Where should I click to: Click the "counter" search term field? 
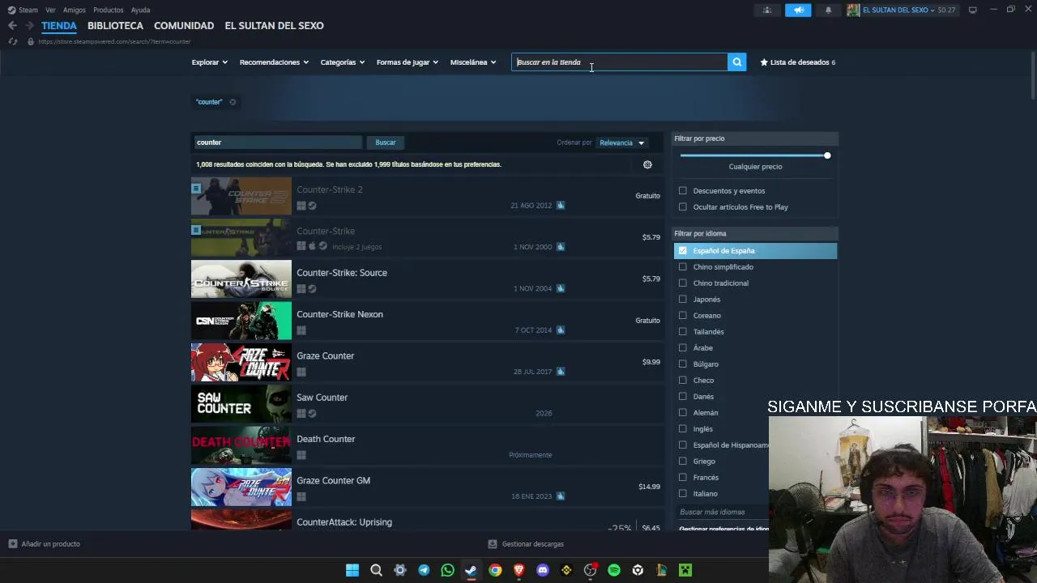coord(278,143)
